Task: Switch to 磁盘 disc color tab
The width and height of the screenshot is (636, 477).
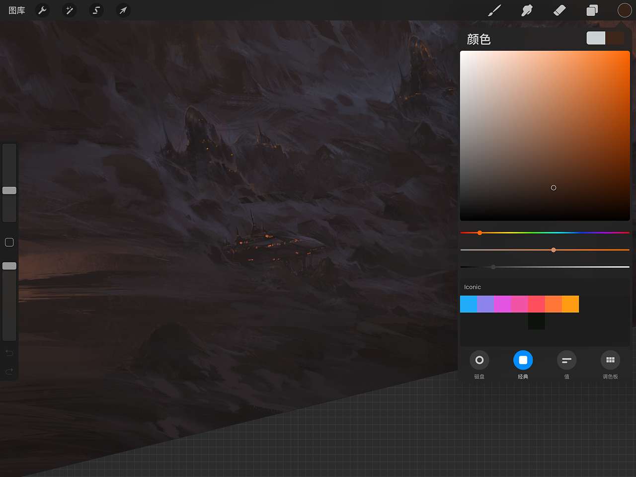Action: [479, 361]
